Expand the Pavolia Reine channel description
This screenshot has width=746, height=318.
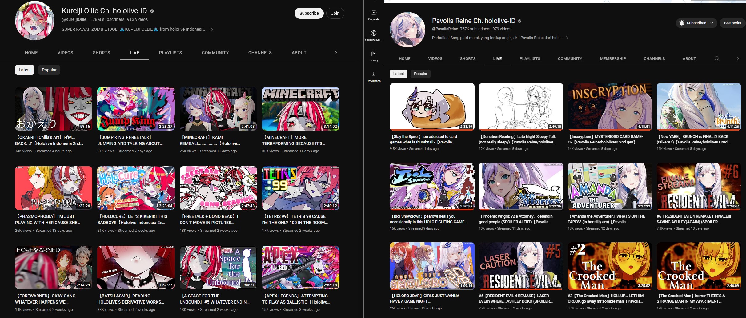click(567, 38)
